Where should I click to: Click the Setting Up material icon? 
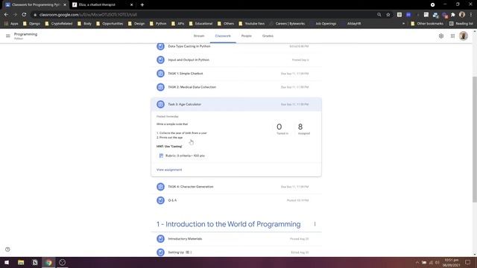[160, 252]
